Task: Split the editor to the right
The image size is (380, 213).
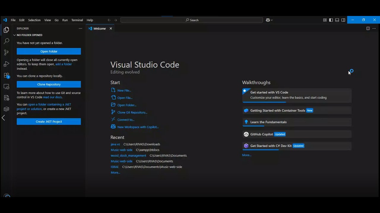Action: [368, 28]
